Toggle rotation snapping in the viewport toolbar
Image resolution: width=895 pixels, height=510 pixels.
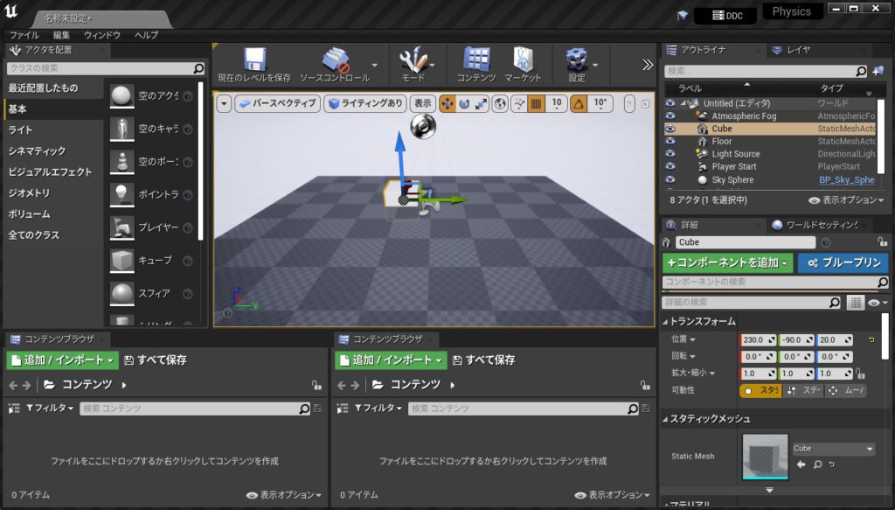tap(579, 103)
